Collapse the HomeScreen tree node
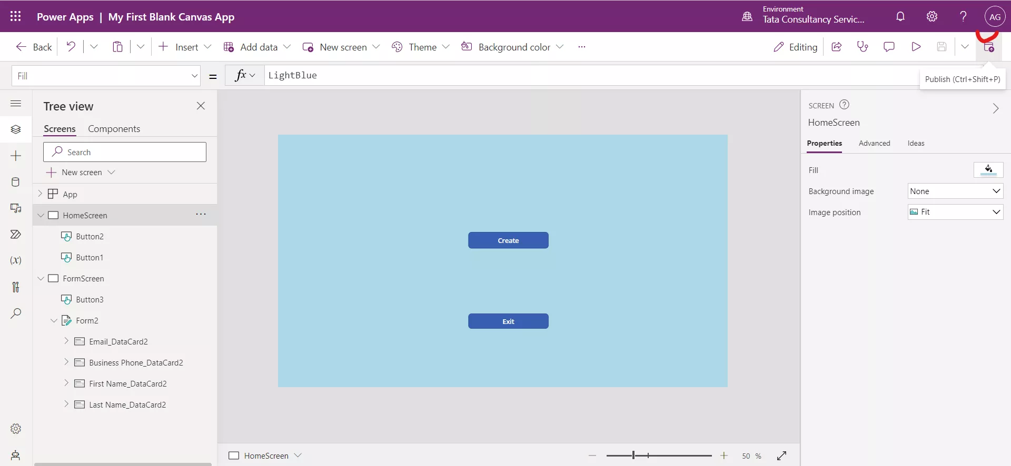Screen dimensions: 1011x466 tap(41, 215)
